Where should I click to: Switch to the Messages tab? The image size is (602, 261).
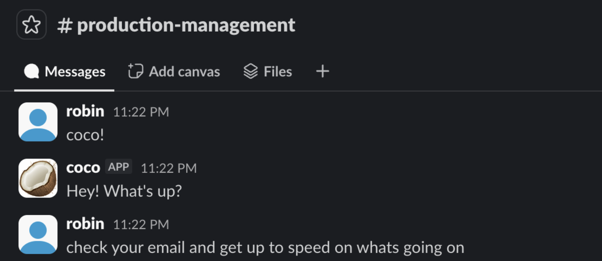(x=64, y=72)
